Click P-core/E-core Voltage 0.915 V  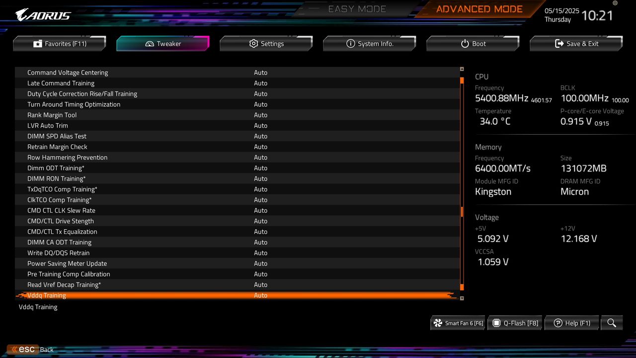[576, 121]
